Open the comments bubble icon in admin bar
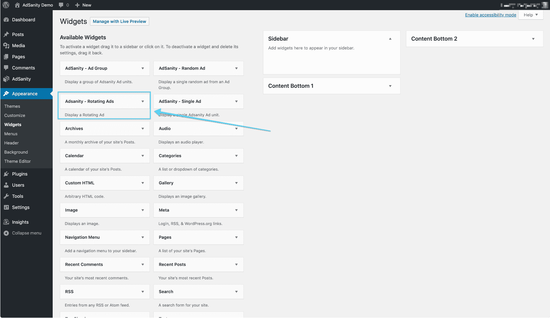The width and height of the screenshot is (550, 318). (61, 5)
